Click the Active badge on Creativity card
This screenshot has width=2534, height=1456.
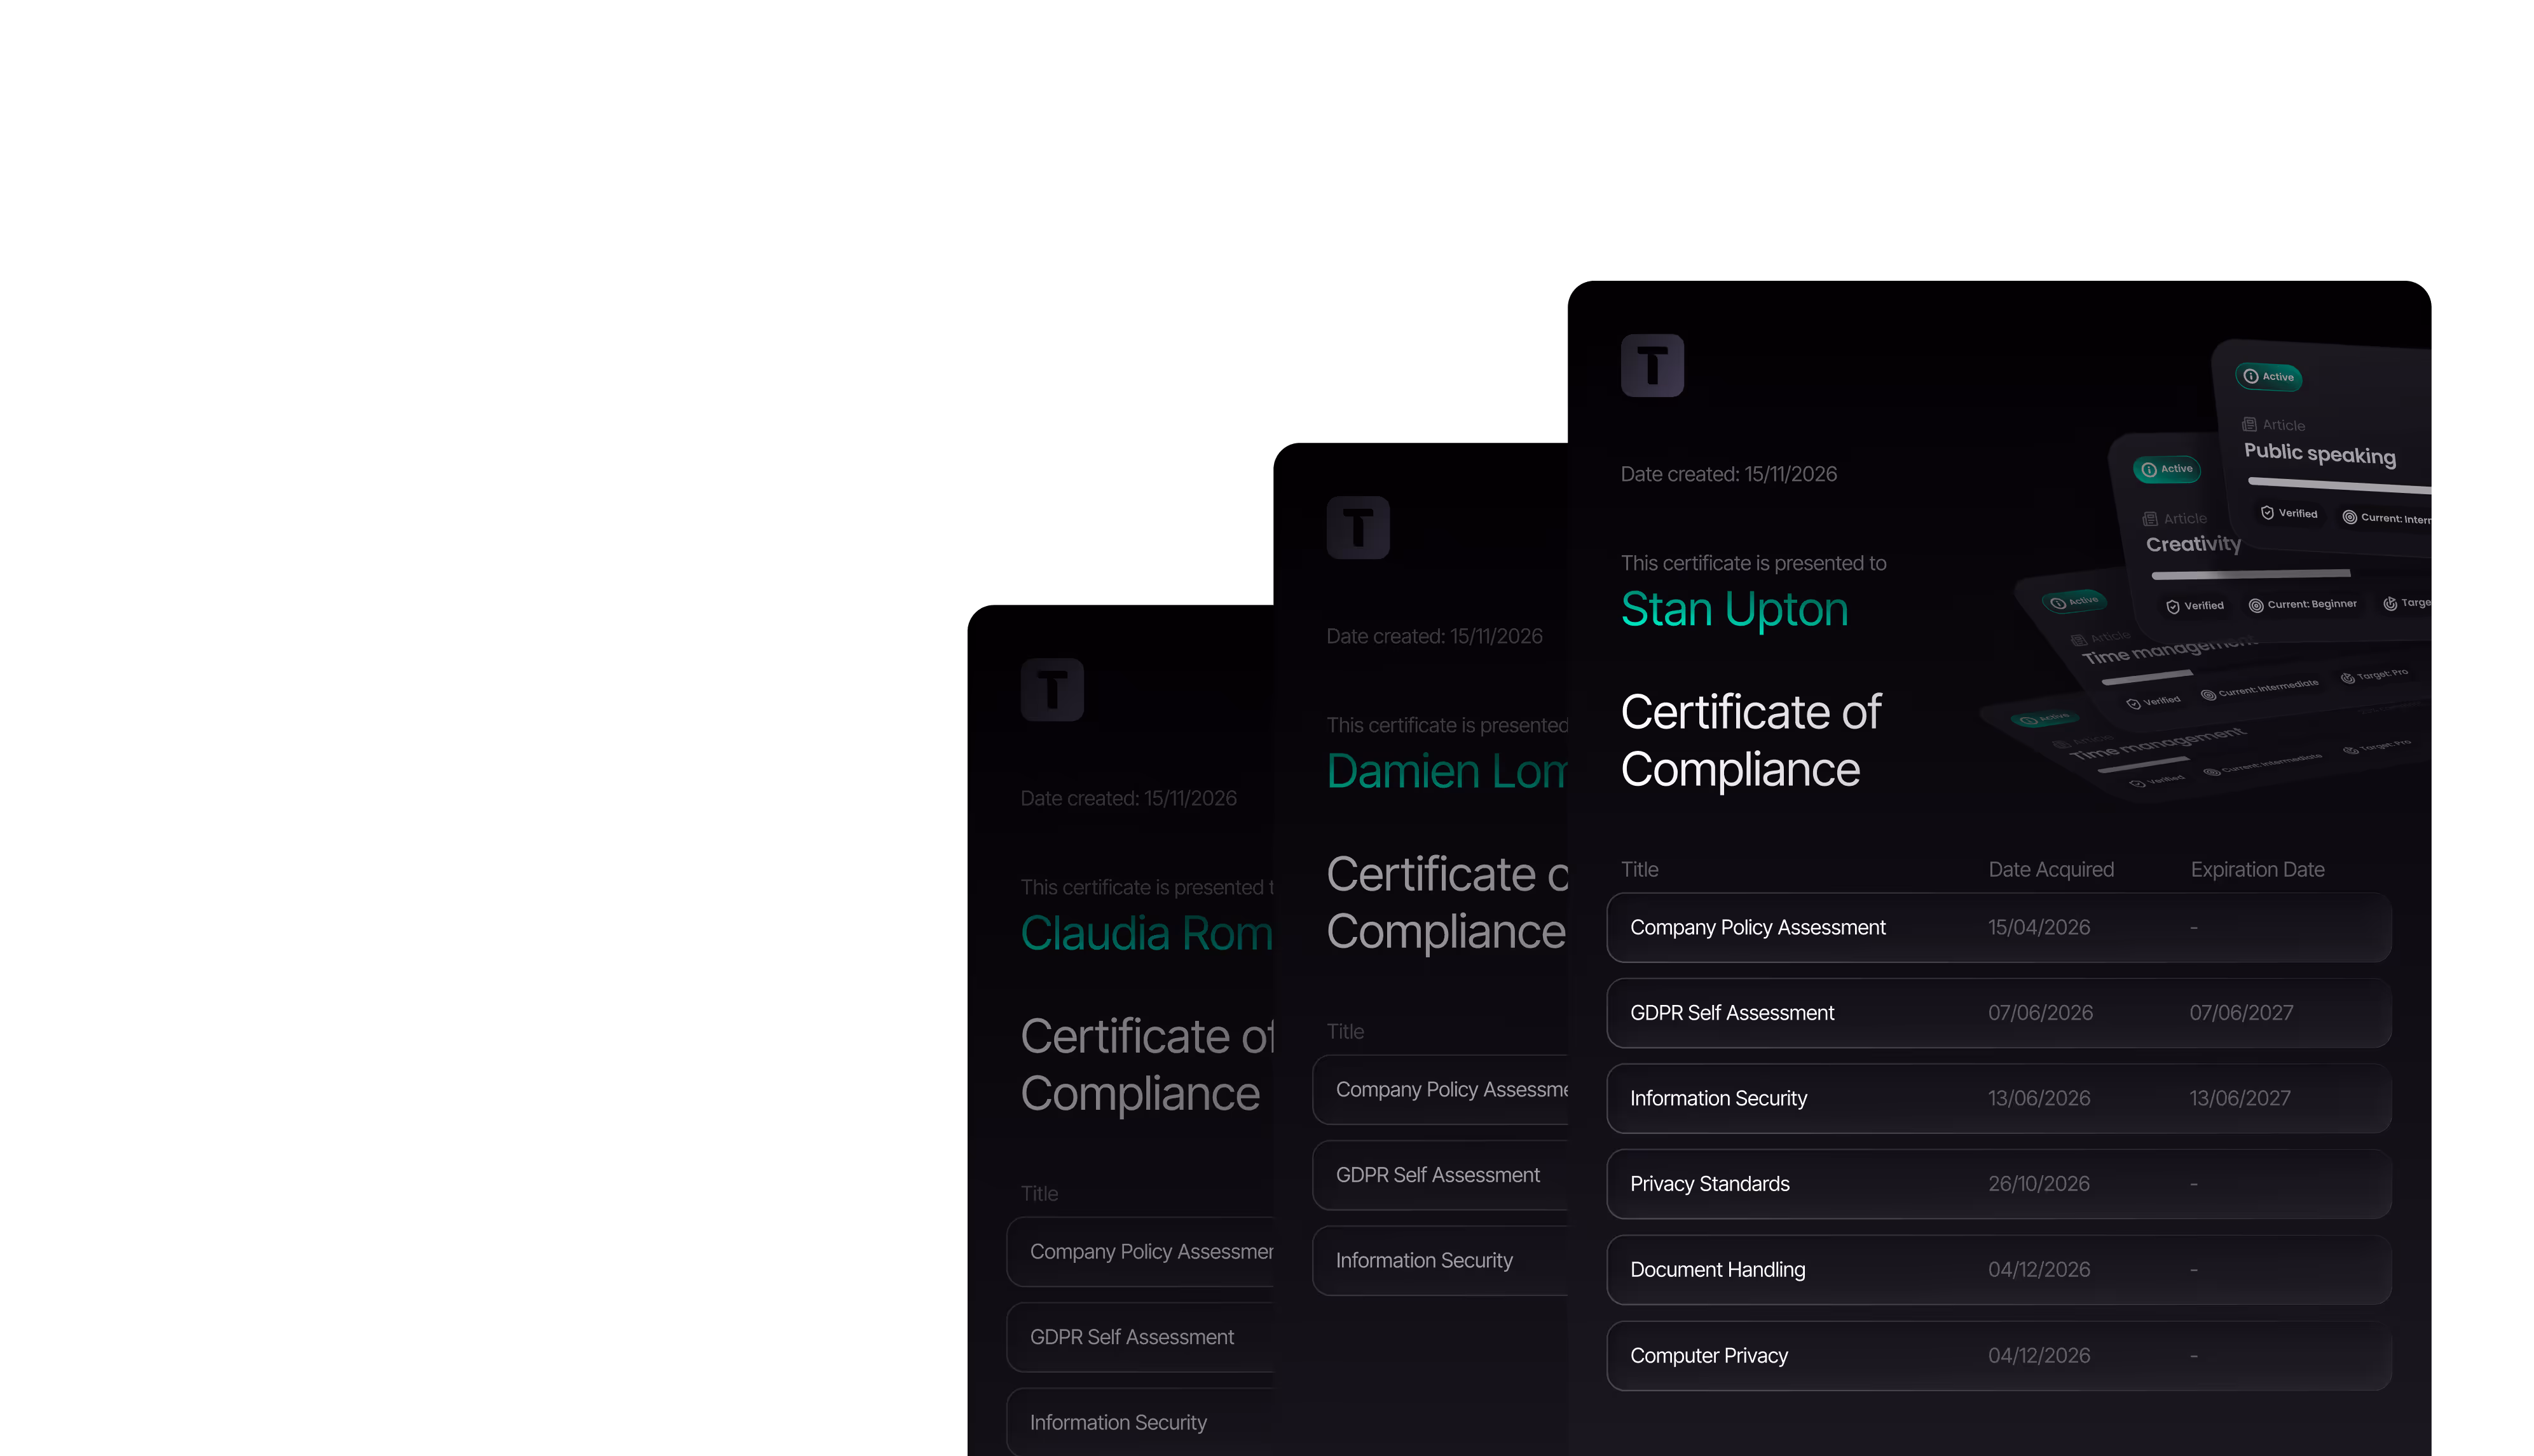click(2167, 469)
